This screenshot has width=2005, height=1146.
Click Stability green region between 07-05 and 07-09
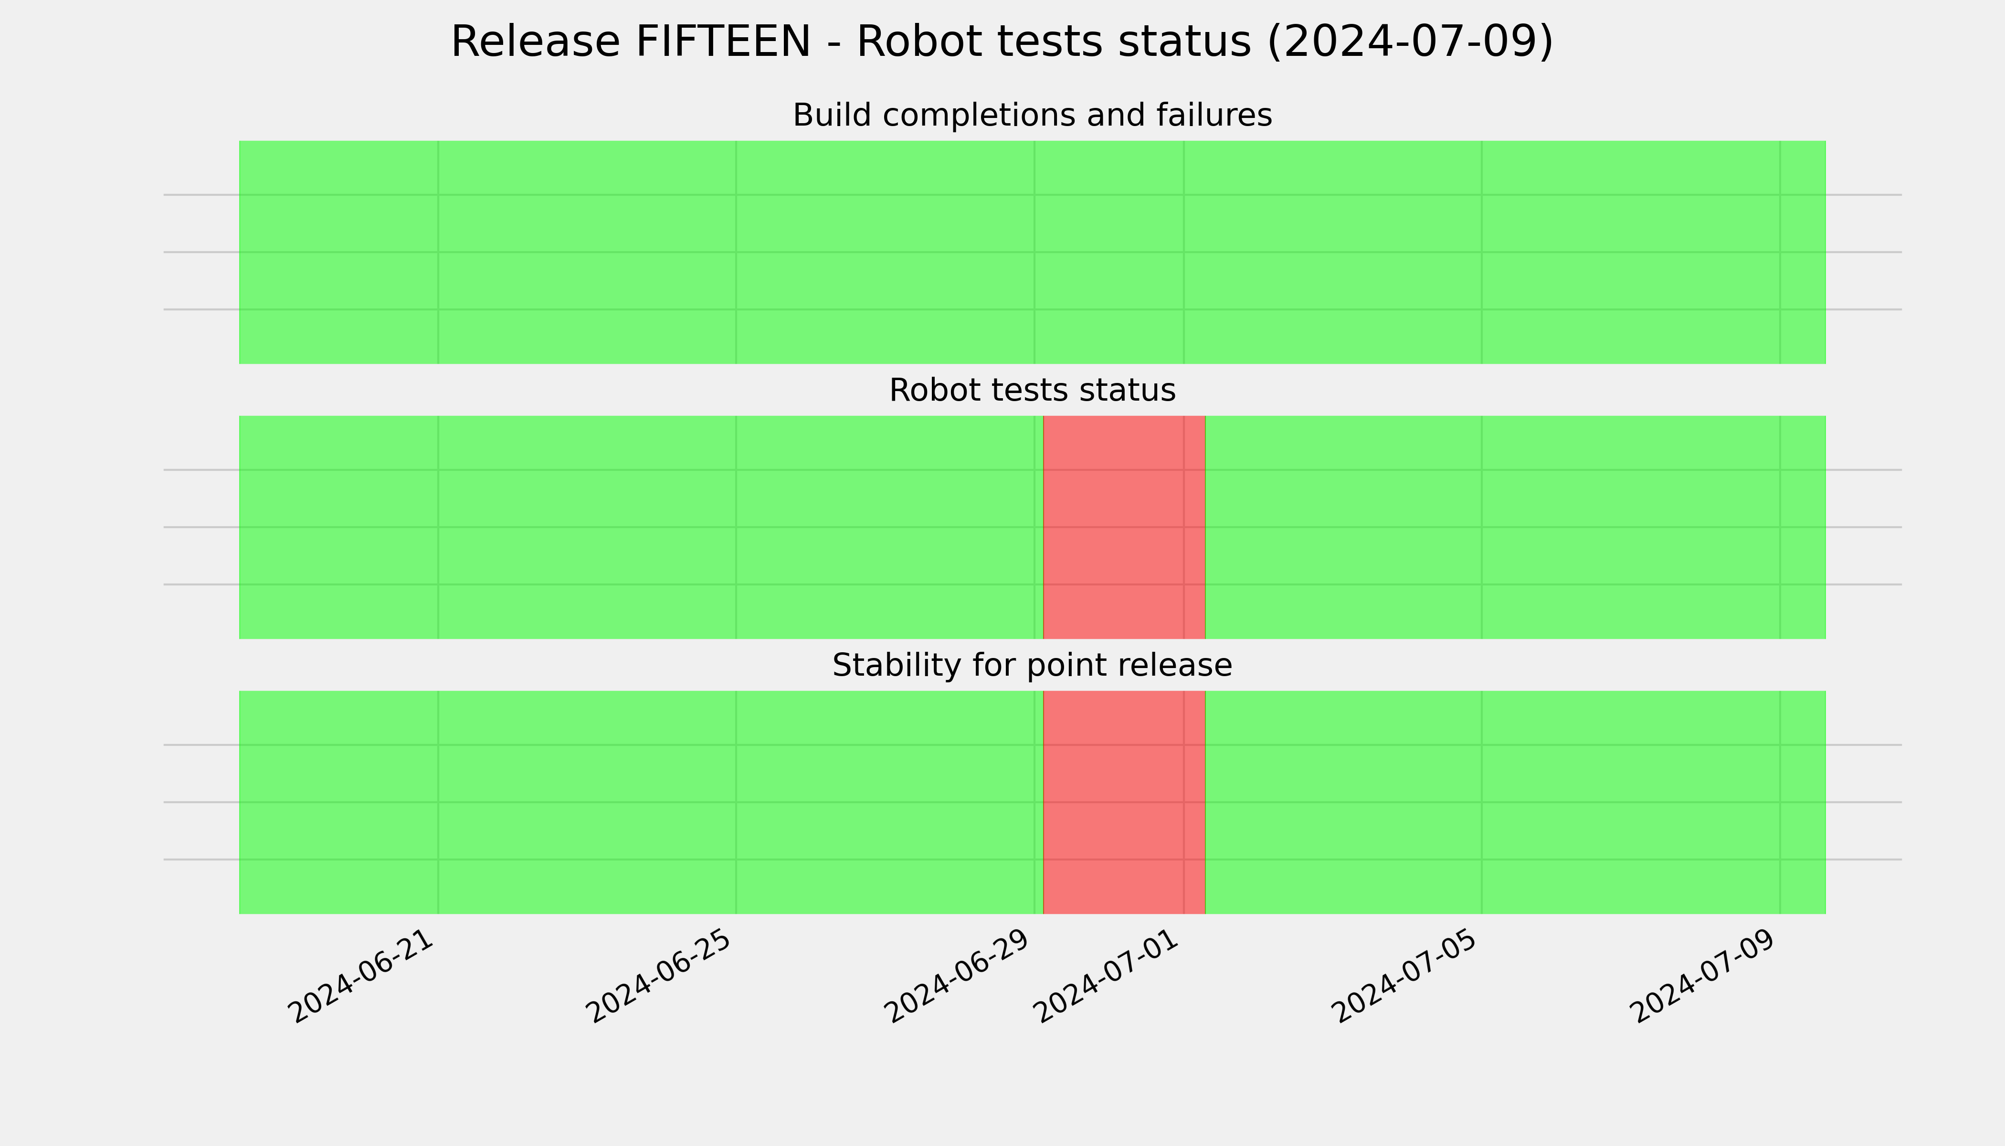1630,802
